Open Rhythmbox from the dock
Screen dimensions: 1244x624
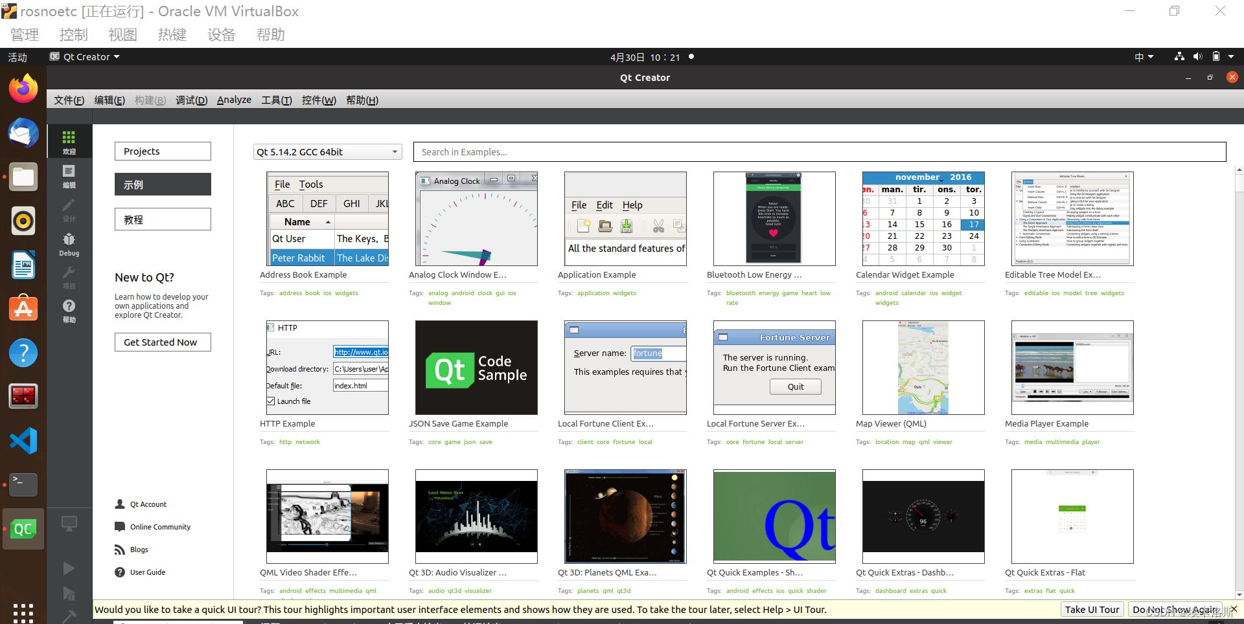tap(23, 221)
